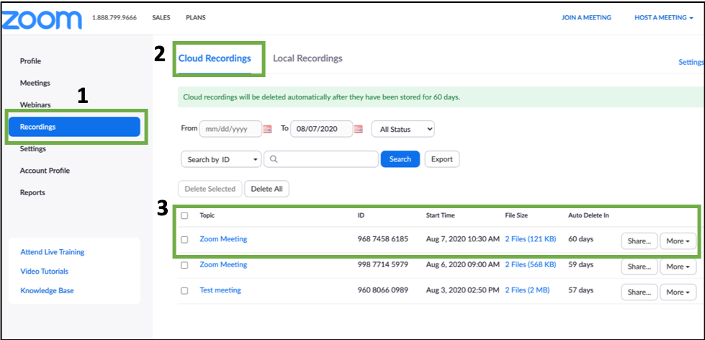Open the Test meeting topic link
This screenshot has height=340, width=705.
(220, 290)
